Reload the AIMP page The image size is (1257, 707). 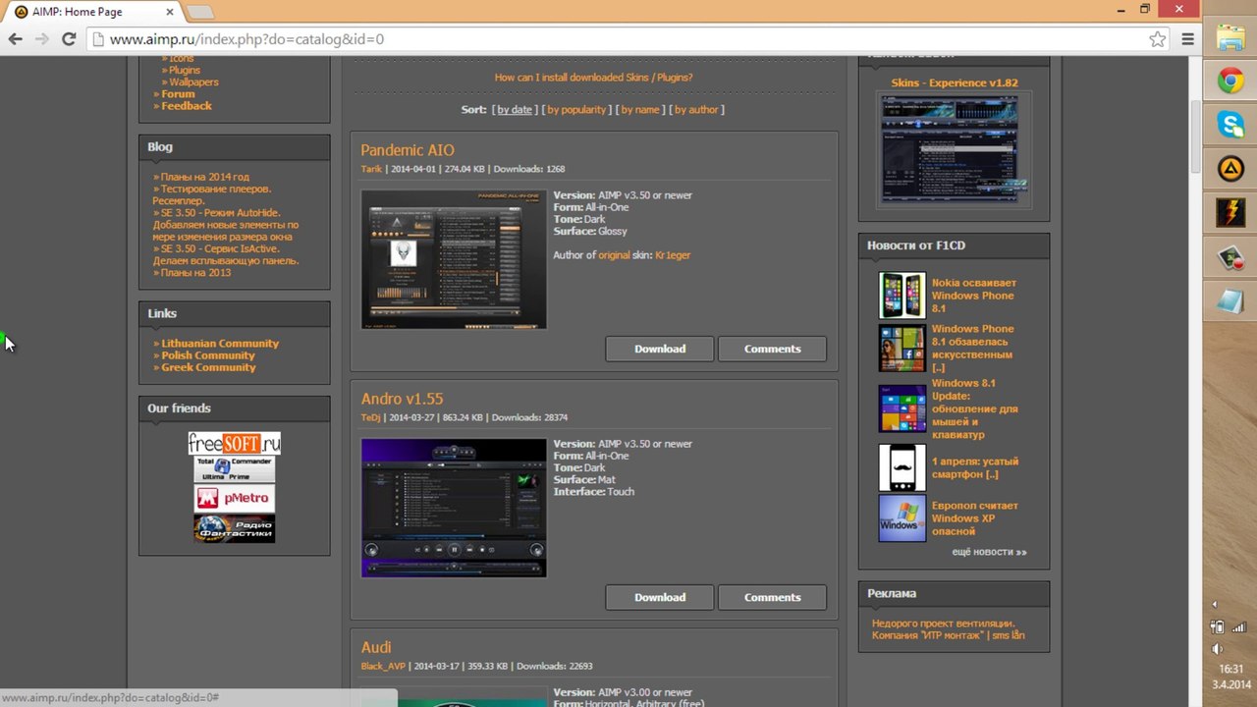point(69,39)
